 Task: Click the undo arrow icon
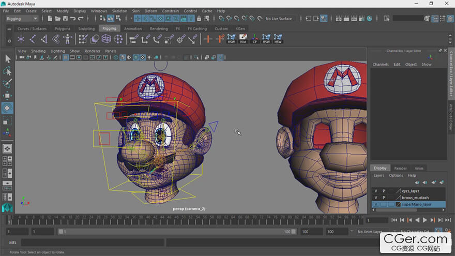point(73,19)
